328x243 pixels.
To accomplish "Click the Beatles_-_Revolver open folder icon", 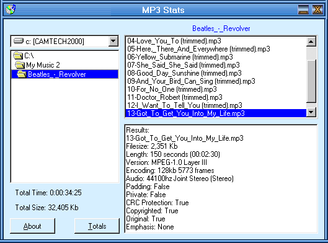I will pos(22,74).
